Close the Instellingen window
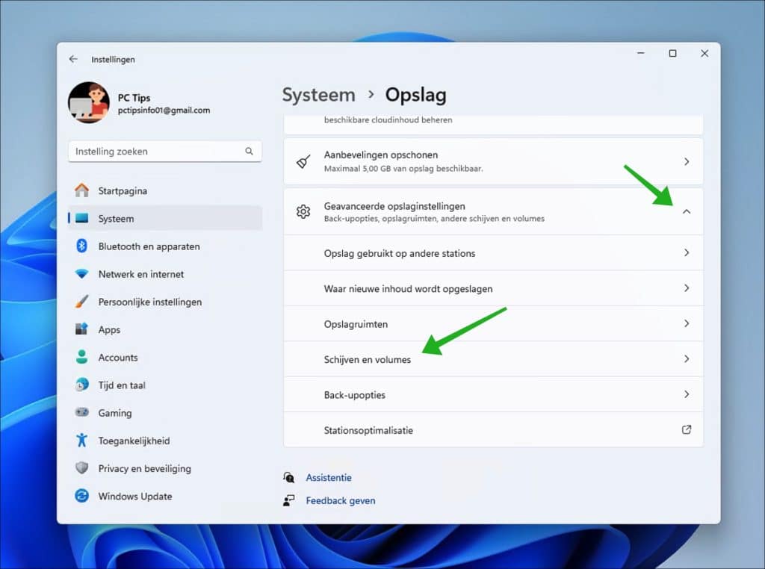Image resolution: width=765 pixels, height=569 pixels. pos(704,53)
